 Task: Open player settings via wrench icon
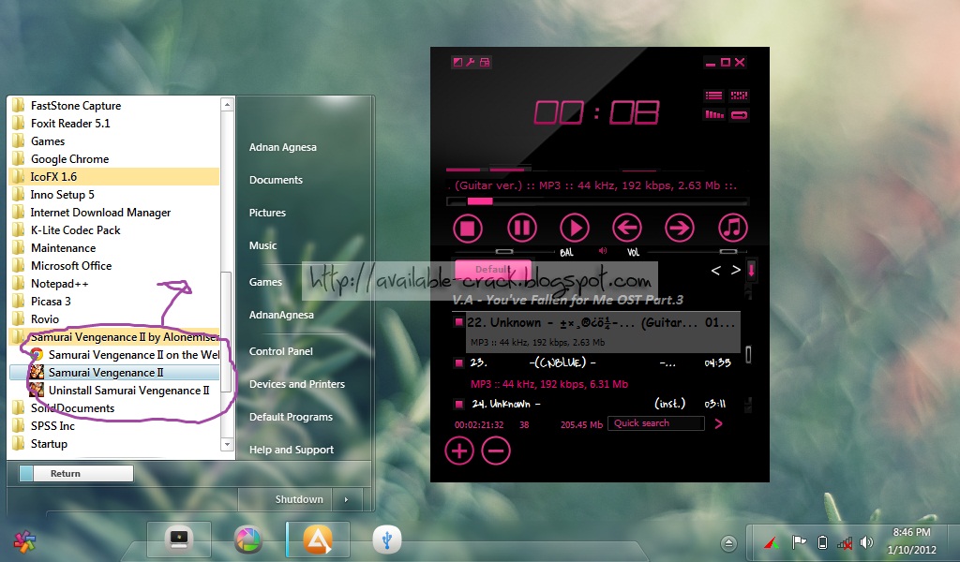[x=471, y=62]
